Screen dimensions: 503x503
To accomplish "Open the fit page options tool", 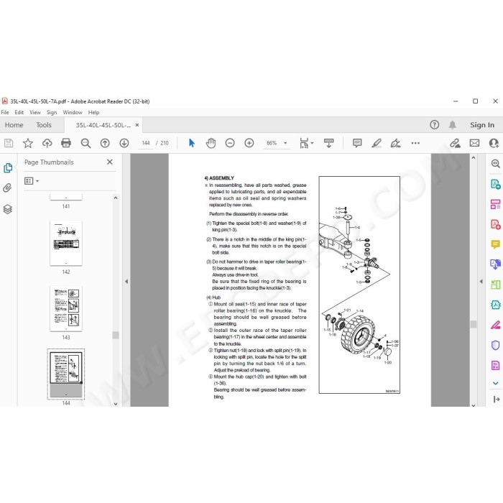I will click(306, 143).
